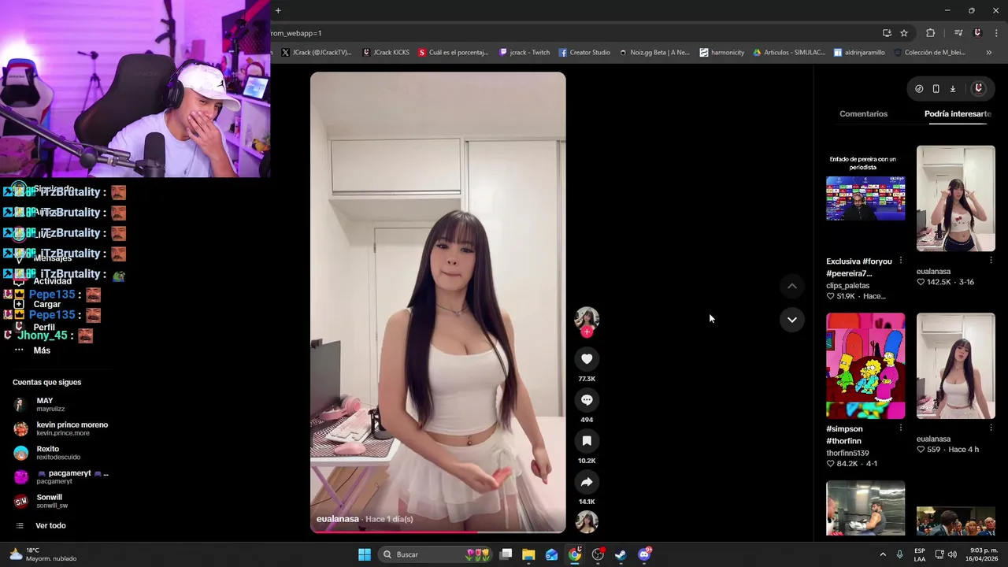This screenshot has height=567, width=1008.
Task: Open the harmonicity bookmark
Action: pos(722,53)
